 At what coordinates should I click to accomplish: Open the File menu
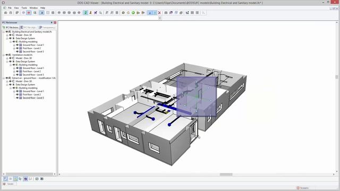10,8
